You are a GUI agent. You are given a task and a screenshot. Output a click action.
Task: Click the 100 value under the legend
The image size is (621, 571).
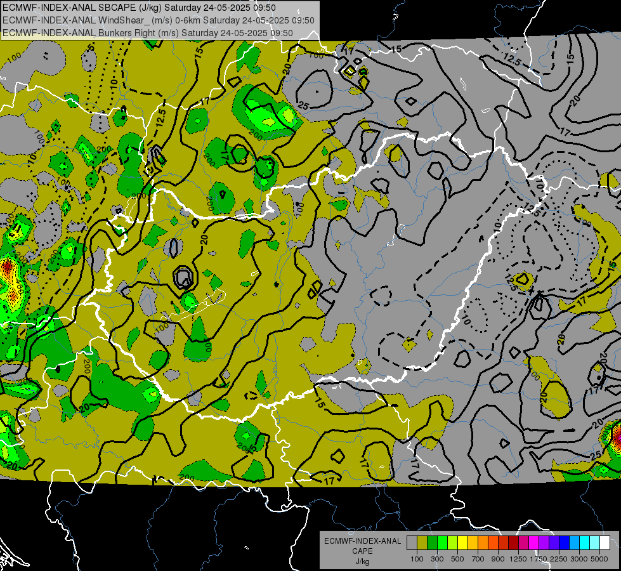click(417, 559)
